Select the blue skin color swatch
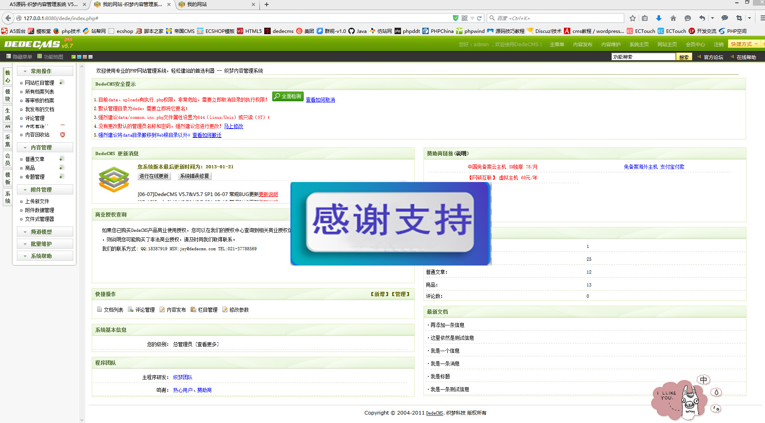 79,57
